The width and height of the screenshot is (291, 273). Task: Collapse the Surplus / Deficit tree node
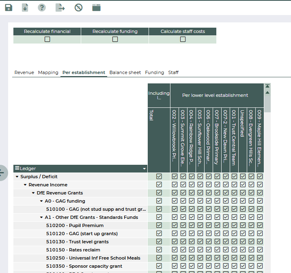(17, 177)
